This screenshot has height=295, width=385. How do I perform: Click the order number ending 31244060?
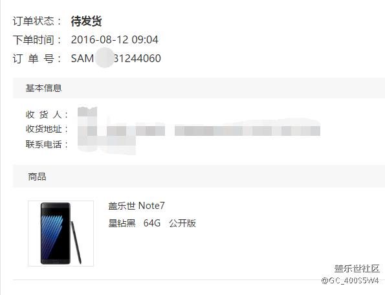pyautogui.click(x=116, y=58)
